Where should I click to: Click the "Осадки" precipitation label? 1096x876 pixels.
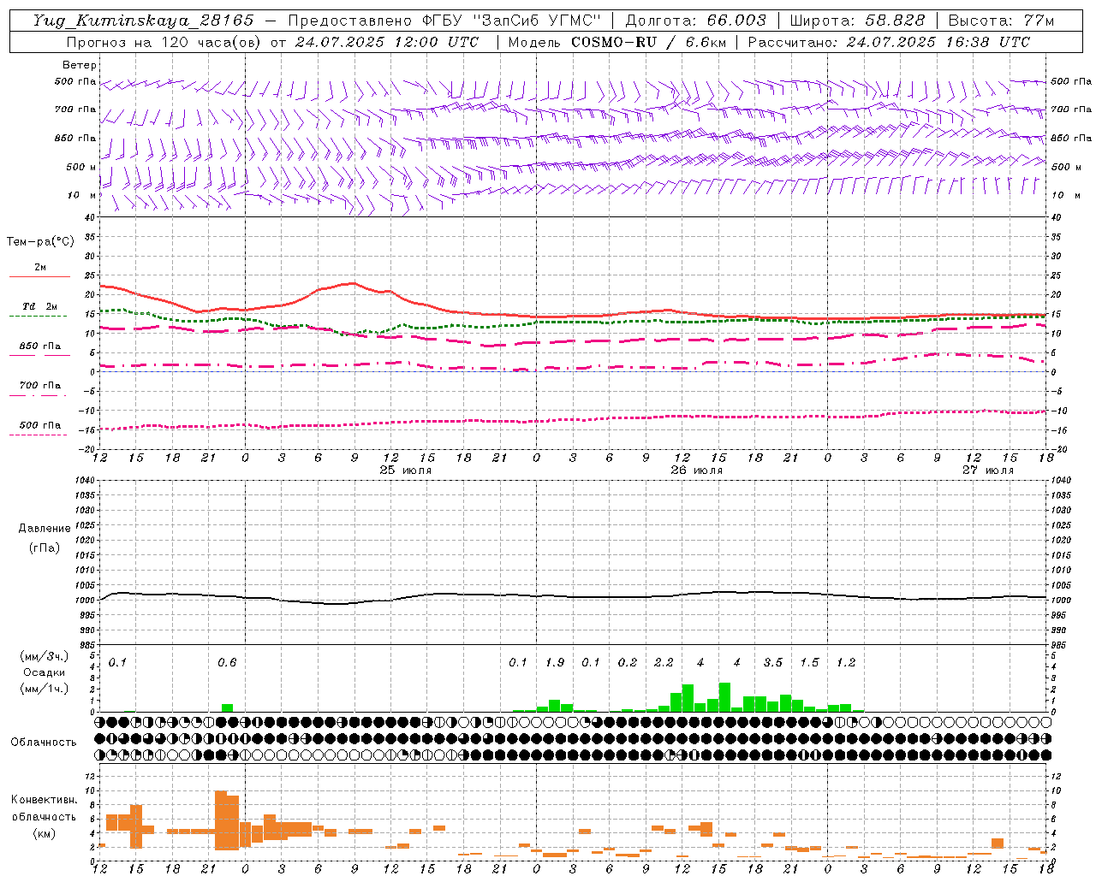[x=45, y=672]
